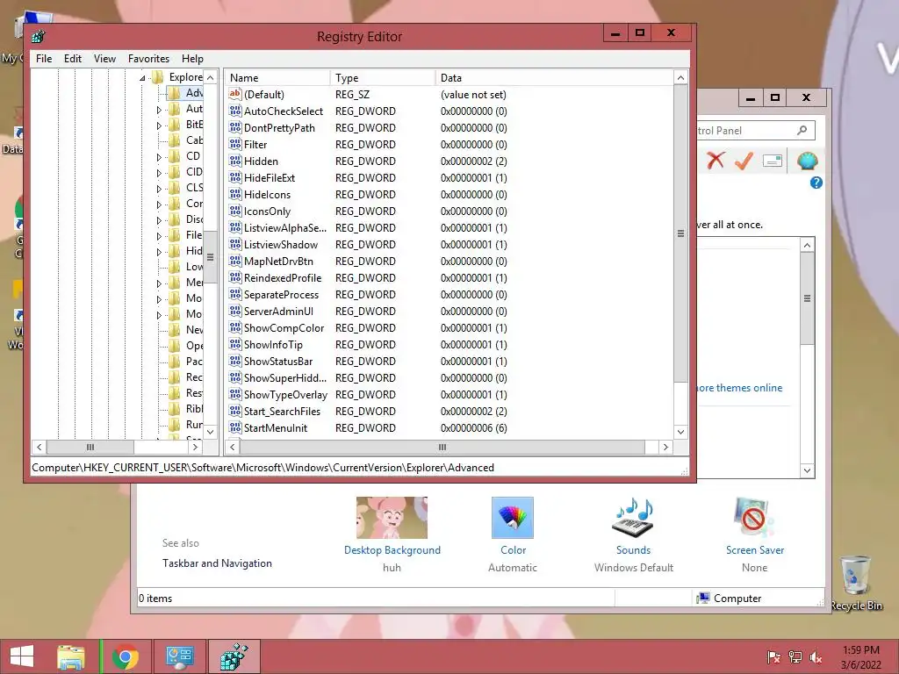The image size is (899, 674).
Task: Select the SeparateProcess DWORD icon
Action: (235, 294)
